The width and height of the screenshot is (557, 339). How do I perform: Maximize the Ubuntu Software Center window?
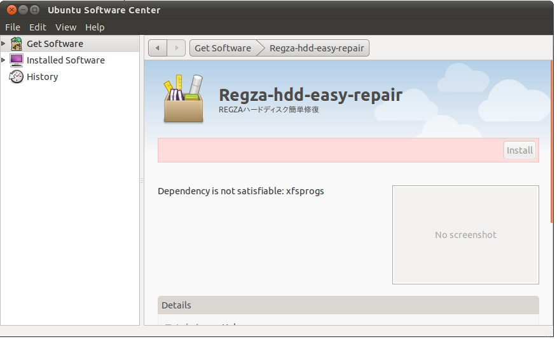[x=34, y=10]
